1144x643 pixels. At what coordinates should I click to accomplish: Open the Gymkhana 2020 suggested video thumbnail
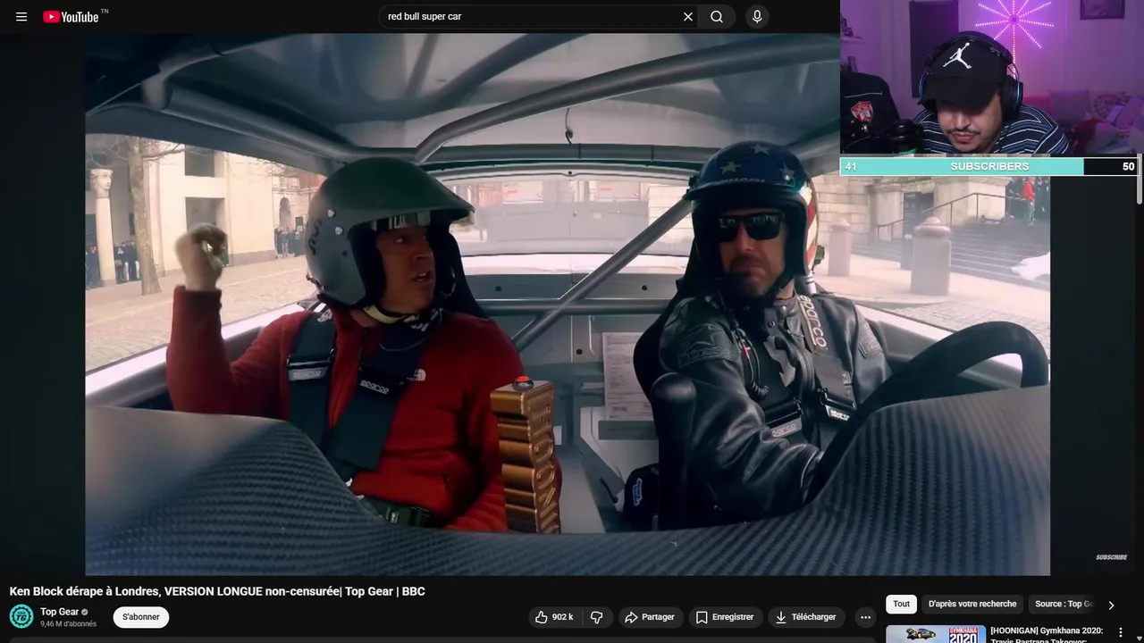tap(936, 634)
